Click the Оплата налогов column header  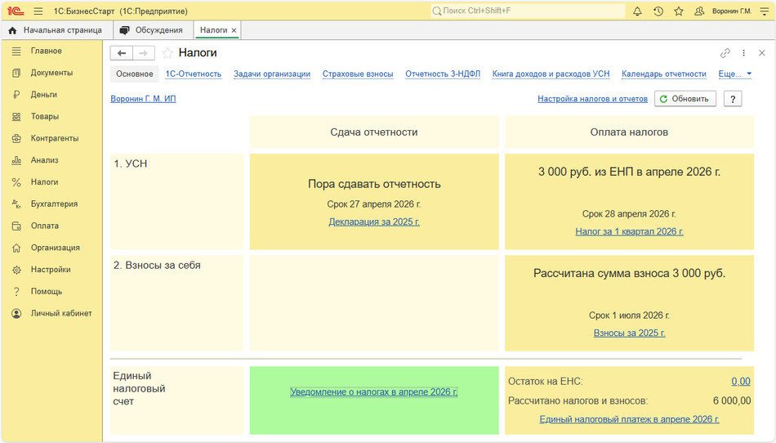[629, 132]
